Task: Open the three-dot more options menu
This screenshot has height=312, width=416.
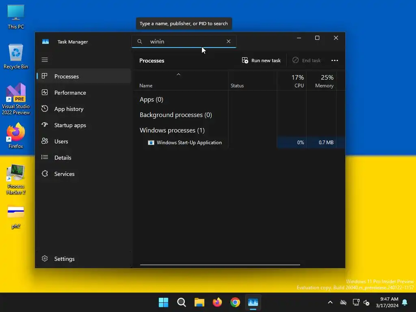Action: pyautogui.click(x=335, y=61)
